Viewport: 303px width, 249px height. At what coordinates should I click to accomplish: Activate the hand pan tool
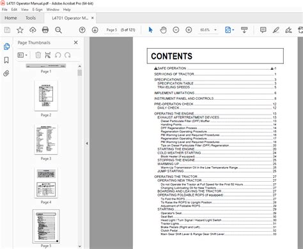pos(163,30)
